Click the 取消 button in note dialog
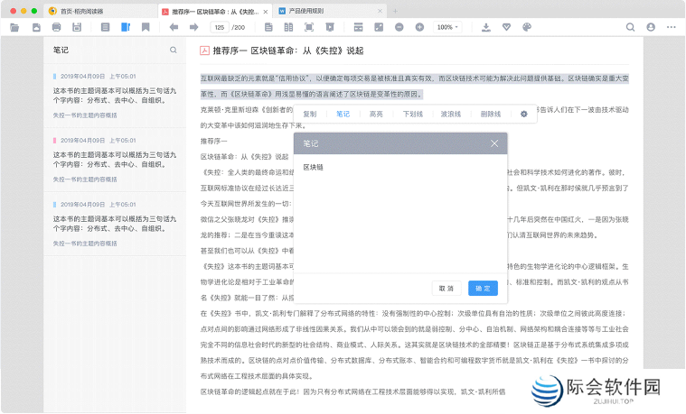This screenshot has height=414, width=686. pos(446,289)
